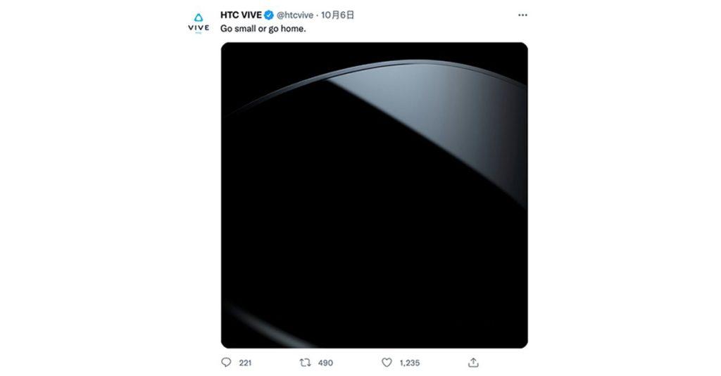
Task: Open the @htcvive handle link
Action: [x=295, y=15]
